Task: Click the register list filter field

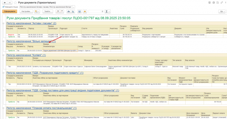Action: tap(46, 7)
